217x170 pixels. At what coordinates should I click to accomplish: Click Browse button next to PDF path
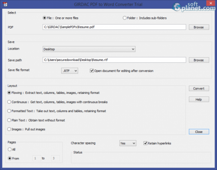point(199,27)
